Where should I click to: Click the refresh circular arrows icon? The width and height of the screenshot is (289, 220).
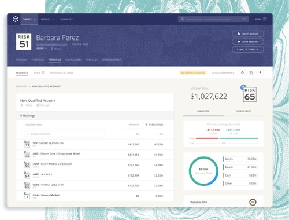(242, 72)
